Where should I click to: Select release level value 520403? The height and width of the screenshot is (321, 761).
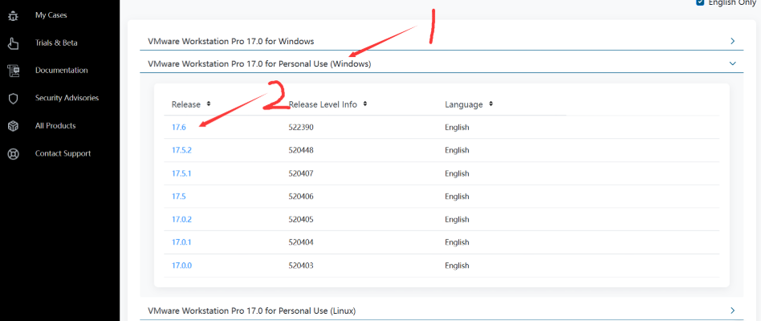(301, 266)
